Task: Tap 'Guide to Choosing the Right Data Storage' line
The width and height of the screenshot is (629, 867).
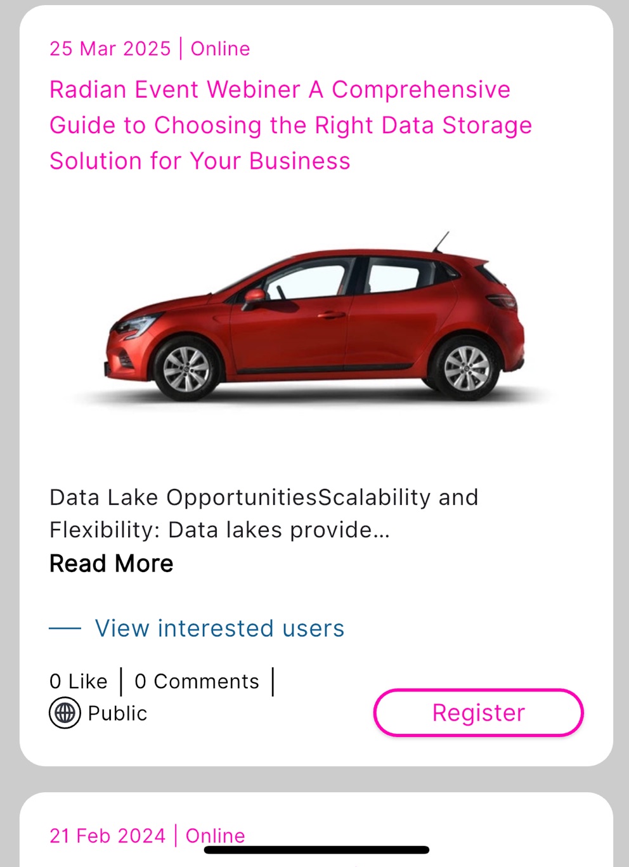Action: click(x=290, y=125)
